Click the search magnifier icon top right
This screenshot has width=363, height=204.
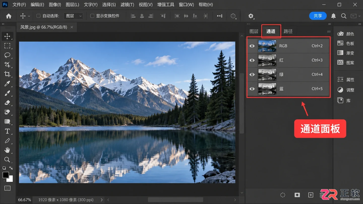pyautogui.click(x=344, y=16)
